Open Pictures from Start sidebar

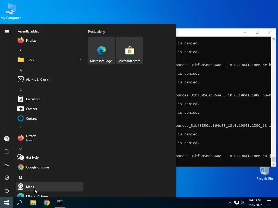[x=7, y=165]
